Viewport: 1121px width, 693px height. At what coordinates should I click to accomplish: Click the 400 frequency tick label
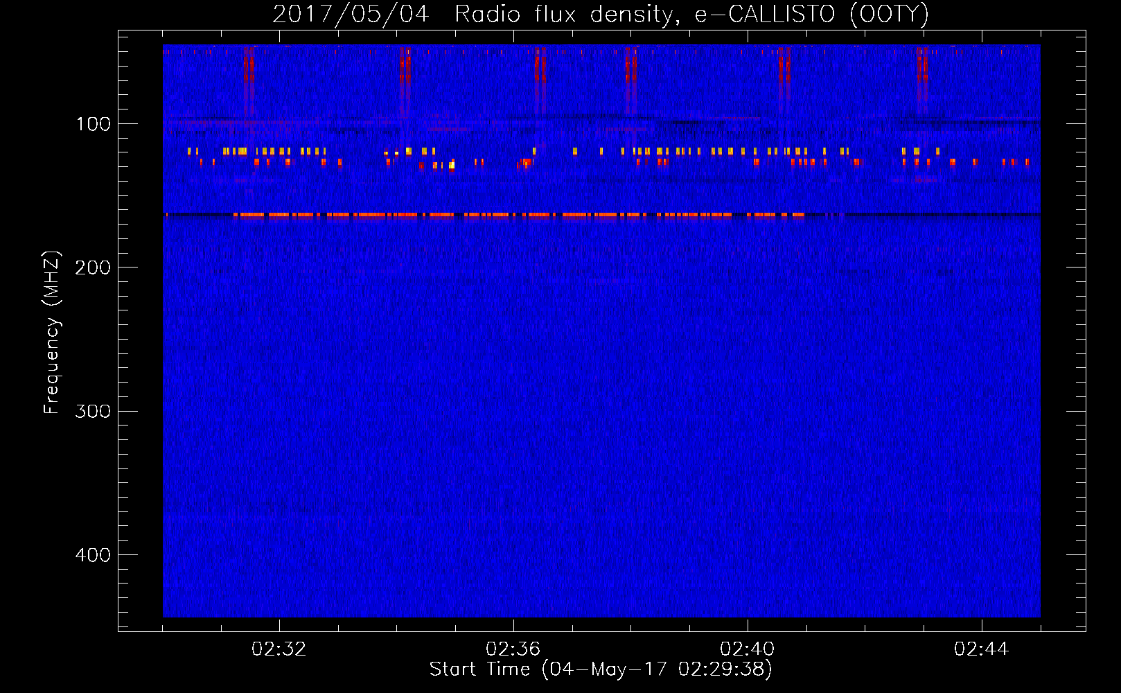(93, 555)
